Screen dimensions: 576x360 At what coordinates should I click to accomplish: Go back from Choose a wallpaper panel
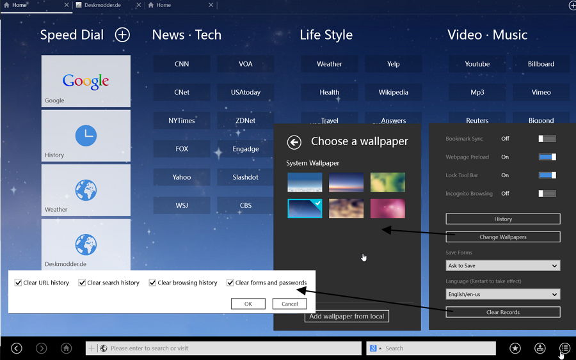click(x=294, y=142)
